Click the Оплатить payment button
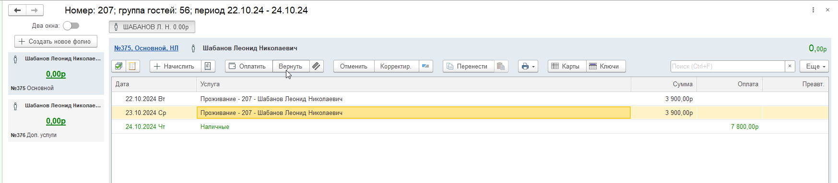The height and width of the screenshot is (183, 838). 249,66
